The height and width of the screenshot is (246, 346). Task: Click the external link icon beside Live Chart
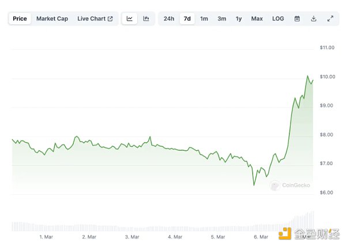[110, 18]
